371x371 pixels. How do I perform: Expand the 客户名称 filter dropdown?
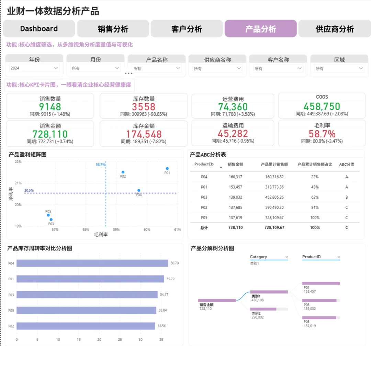tap(278, 69)
